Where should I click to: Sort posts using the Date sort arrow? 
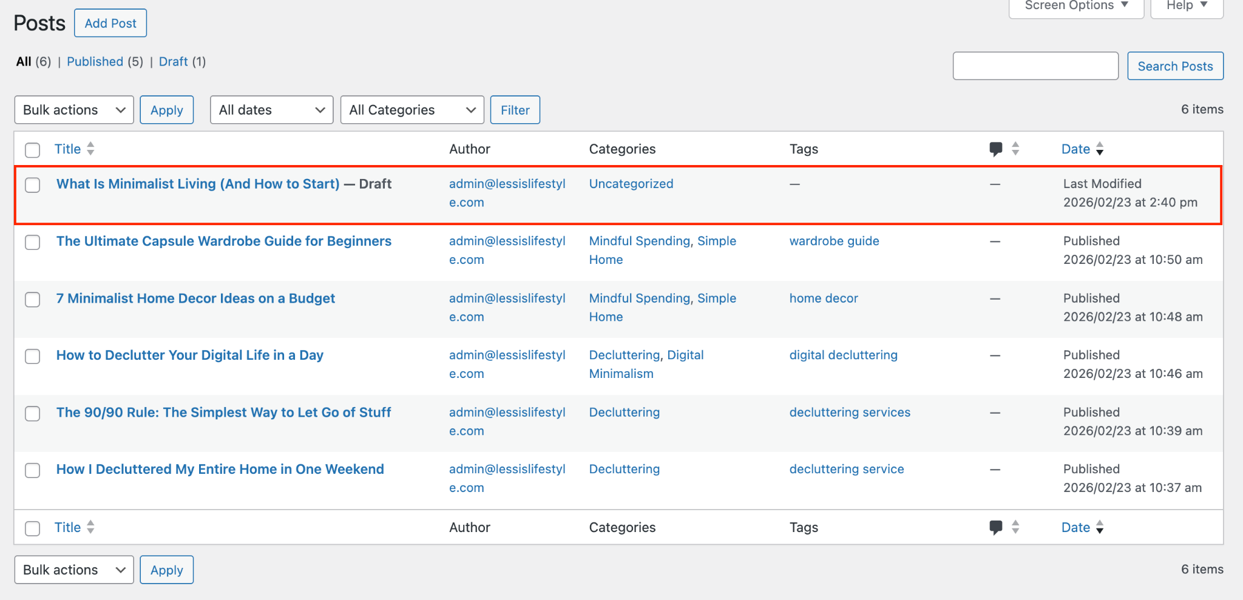pyautogui.click(x=1101, y=149)
